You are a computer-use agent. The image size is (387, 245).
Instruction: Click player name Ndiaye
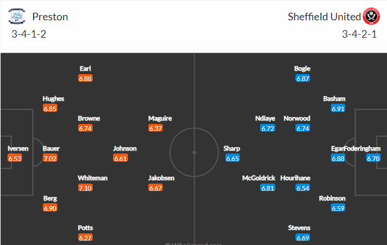(265, 118)
